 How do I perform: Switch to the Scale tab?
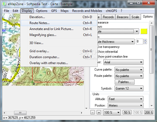click(x=135, y=17)
